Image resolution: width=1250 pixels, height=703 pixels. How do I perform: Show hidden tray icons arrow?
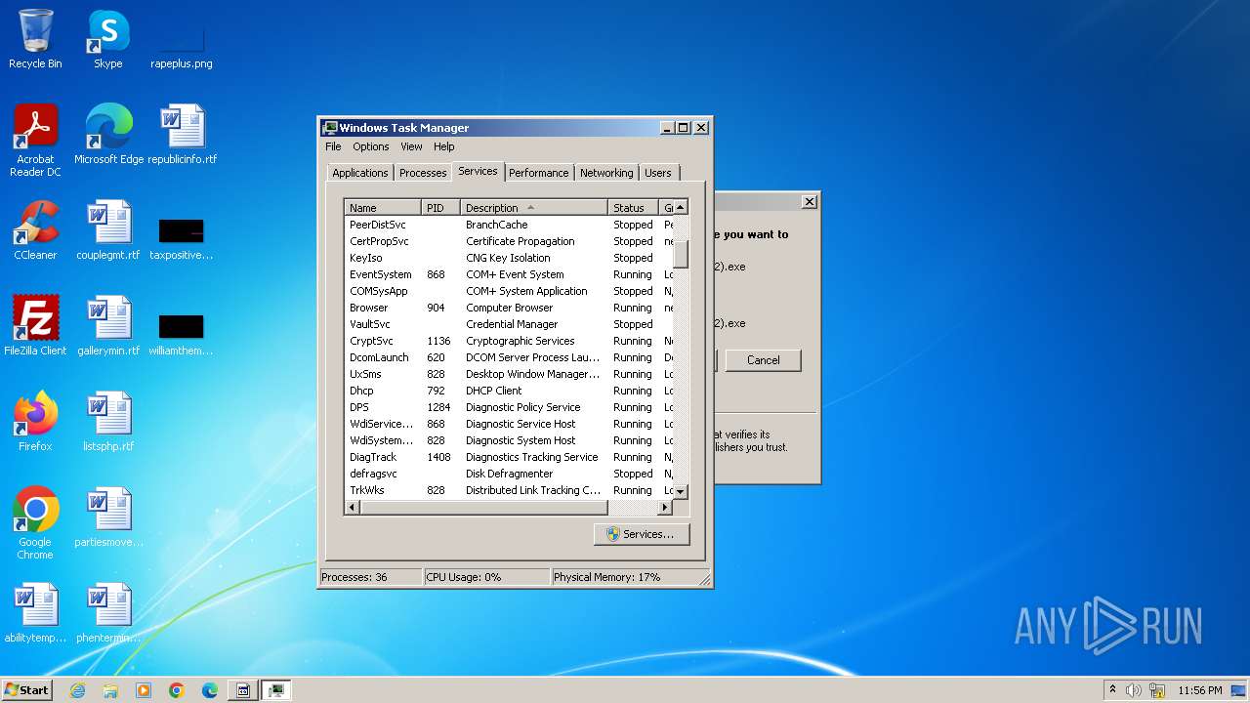[1112, 690]
